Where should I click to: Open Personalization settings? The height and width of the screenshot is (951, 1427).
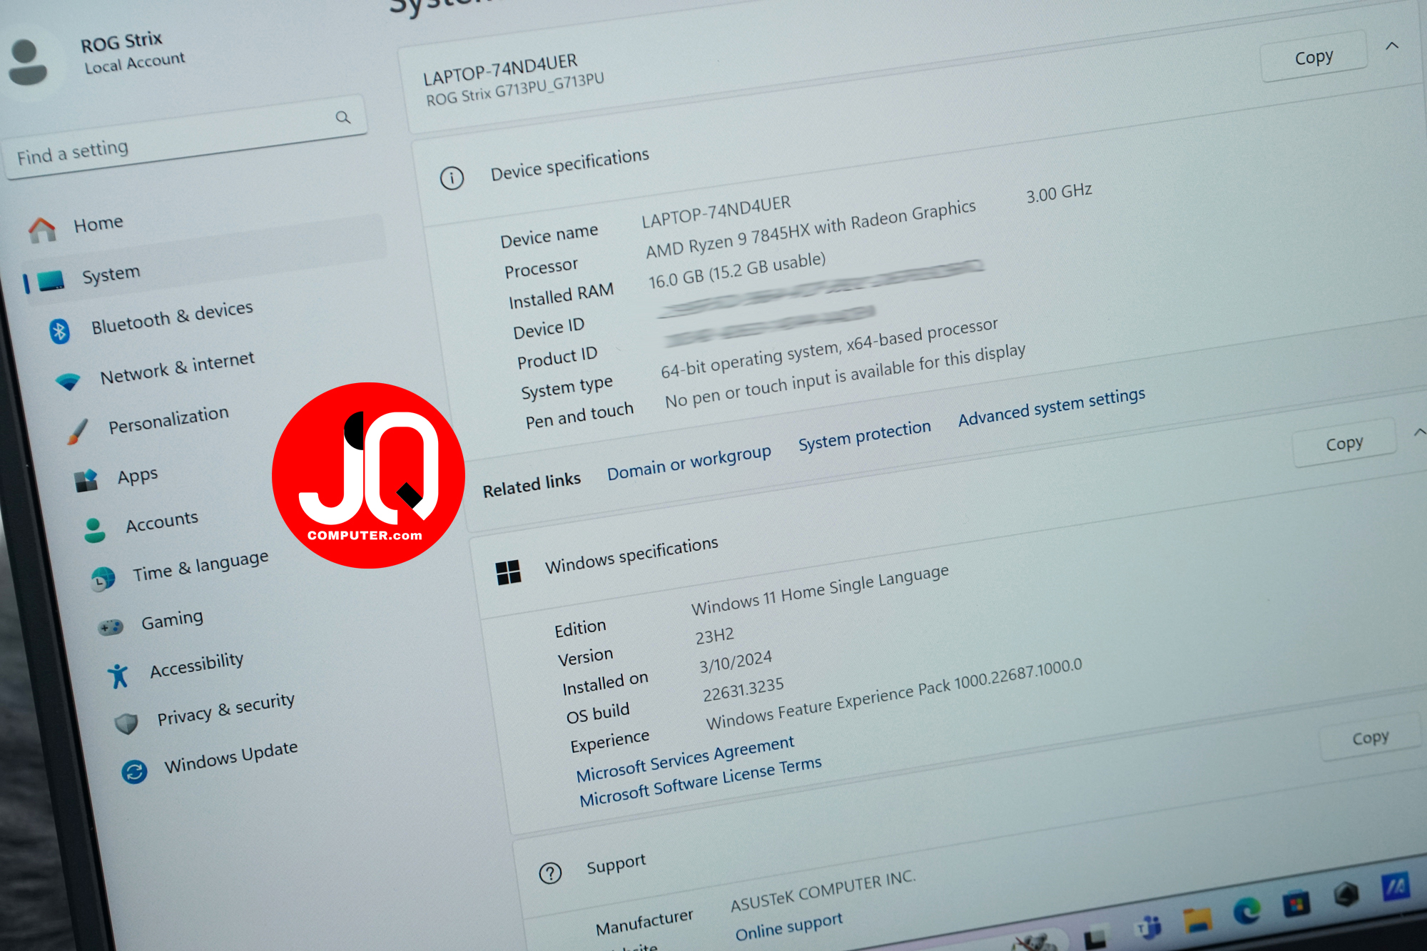pos(168,419)
